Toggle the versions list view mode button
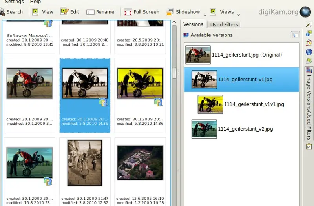The image size is (314, 206). pyautogui.click(x=295, y=35)
